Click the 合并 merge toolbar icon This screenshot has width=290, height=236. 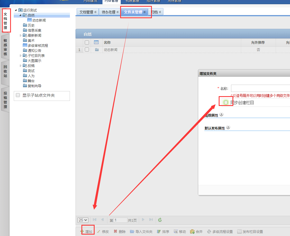pyautogui.click(x=192, y=232)
